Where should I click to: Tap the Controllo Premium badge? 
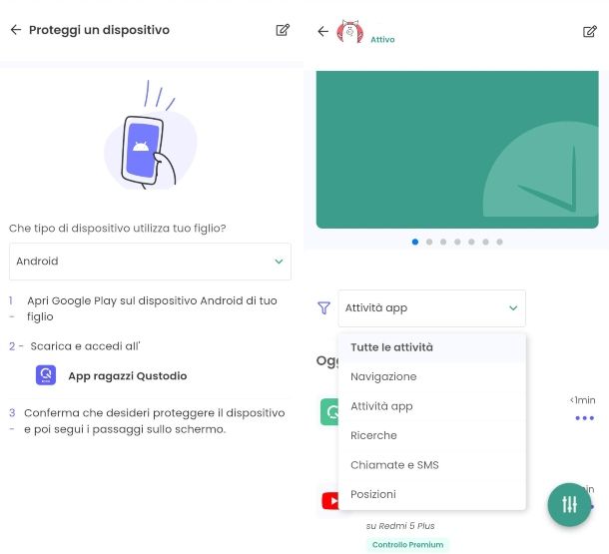point(407,545)
